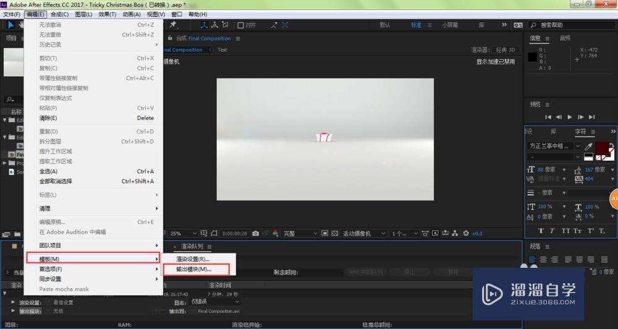The height and width of the screenshot is (329, 618).
Task: Switch to the 默认 workspace
Action: point(384,25)
